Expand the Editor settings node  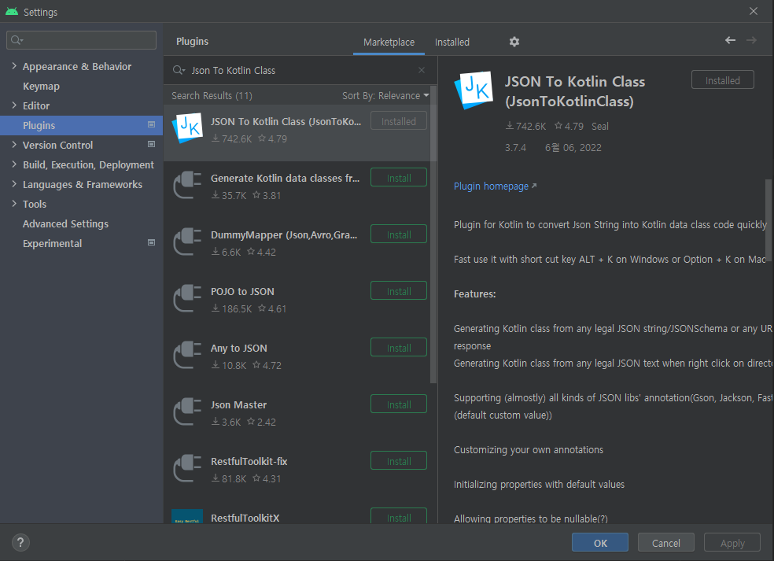[x=14, y=105]
